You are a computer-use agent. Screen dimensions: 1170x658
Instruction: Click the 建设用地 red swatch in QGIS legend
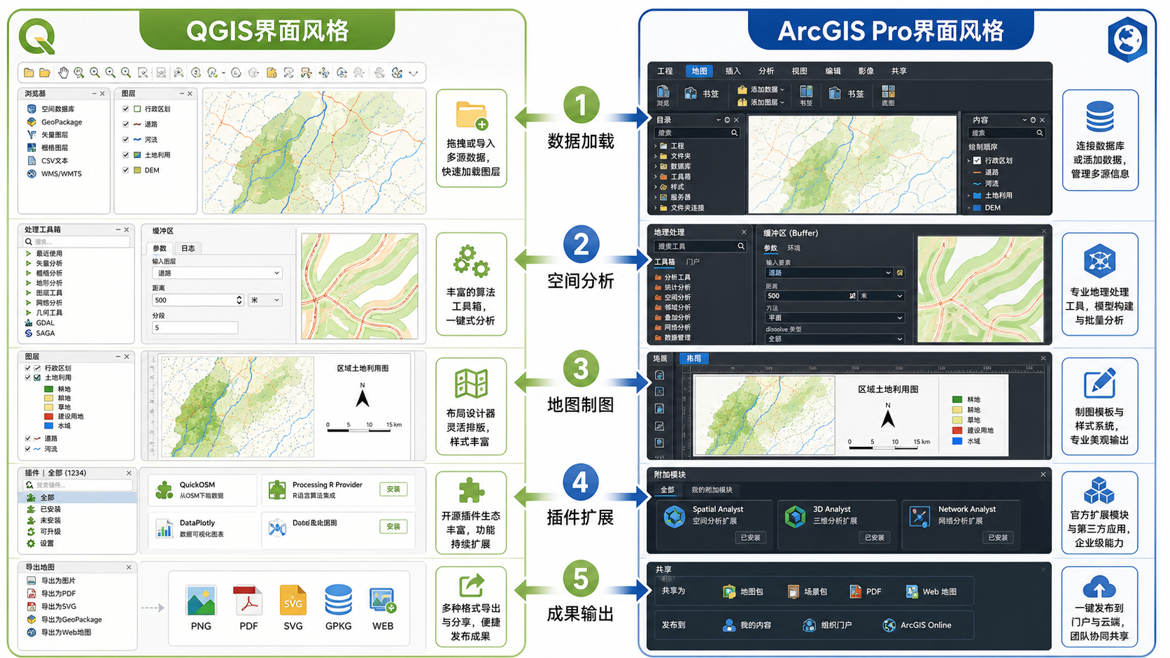(49, 417)
